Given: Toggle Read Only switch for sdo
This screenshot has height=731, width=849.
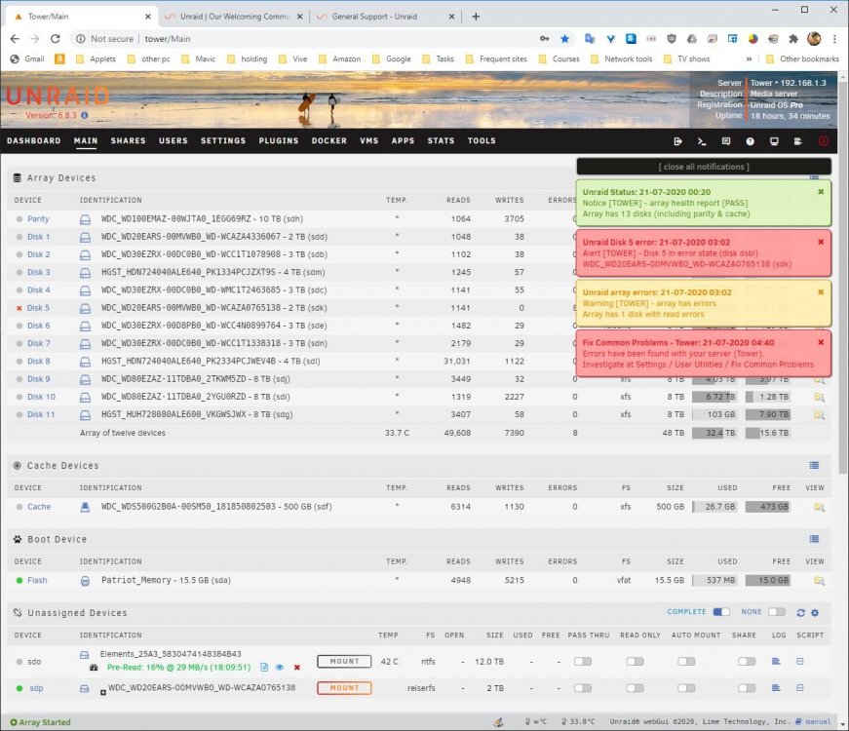Looking at the screenshot, I should tap(635, 661).
